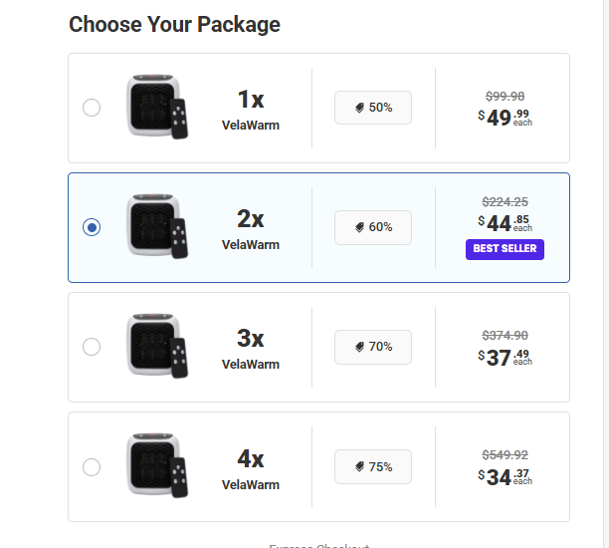This screenshot has height=548, width=609.
Task: Click the $37.49 each price
Action: (x=505, y=357)
